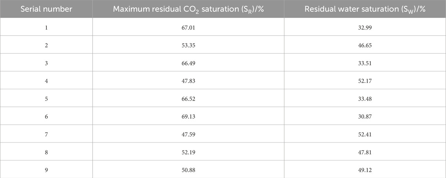446x178 pixels.
Task: Click the Residual water saturation header
Action: [365, 9]
